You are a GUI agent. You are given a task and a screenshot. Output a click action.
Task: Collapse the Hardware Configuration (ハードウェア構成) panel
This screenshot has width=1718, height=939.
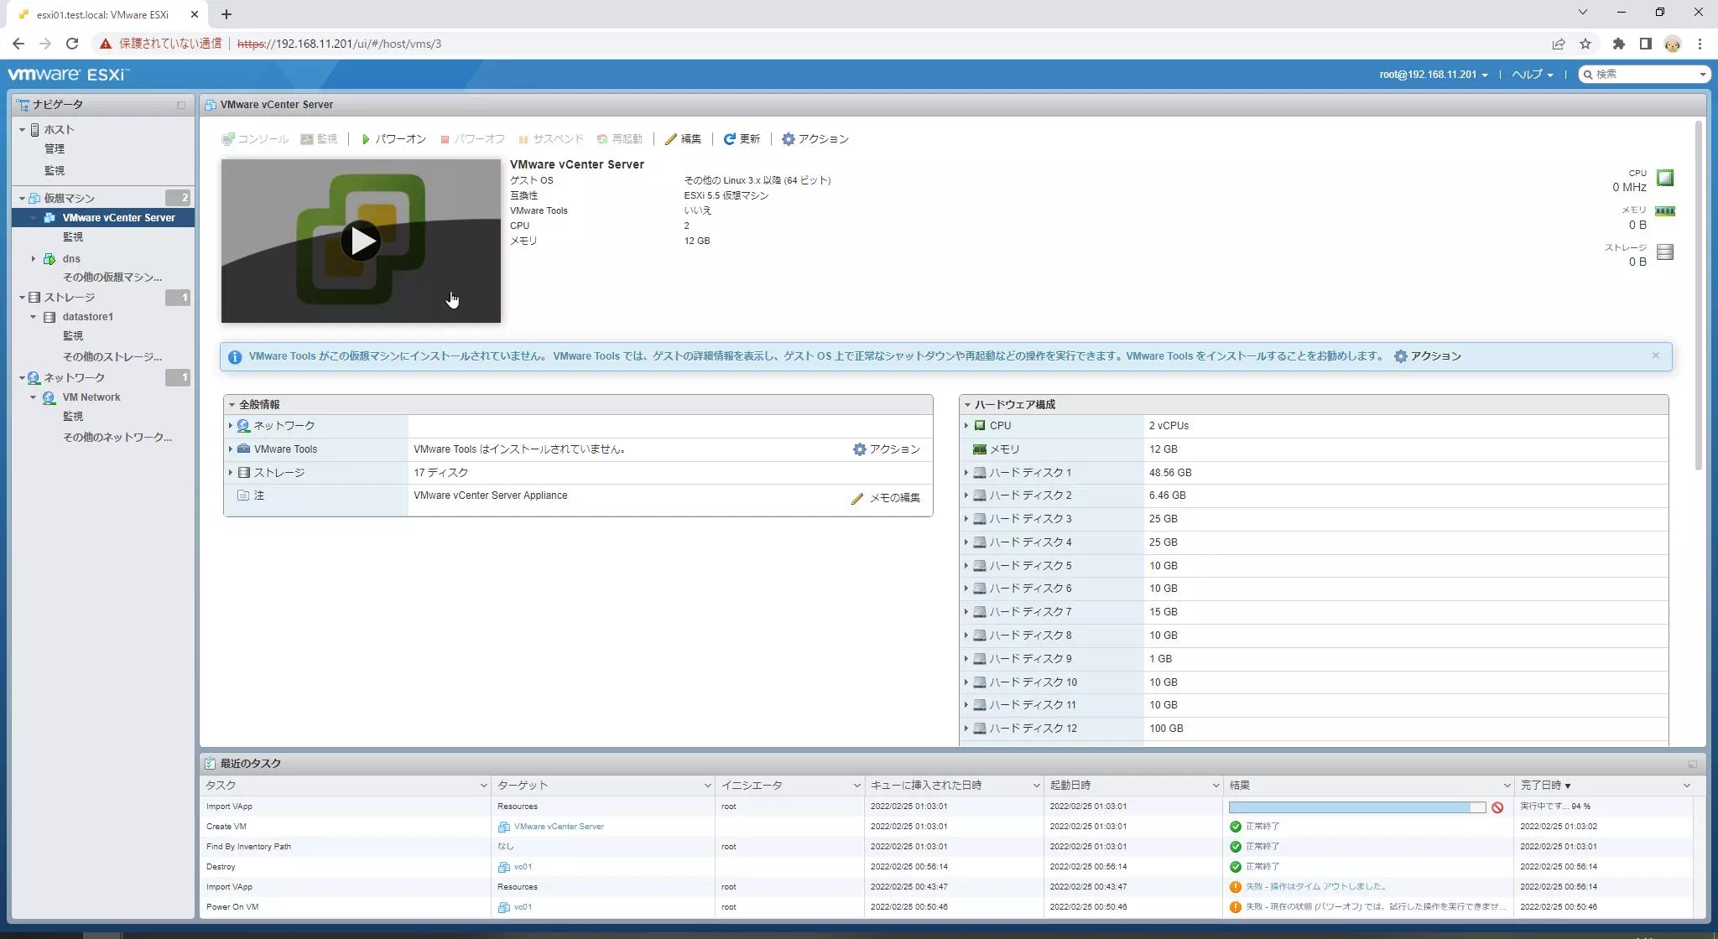pos(967,405)
